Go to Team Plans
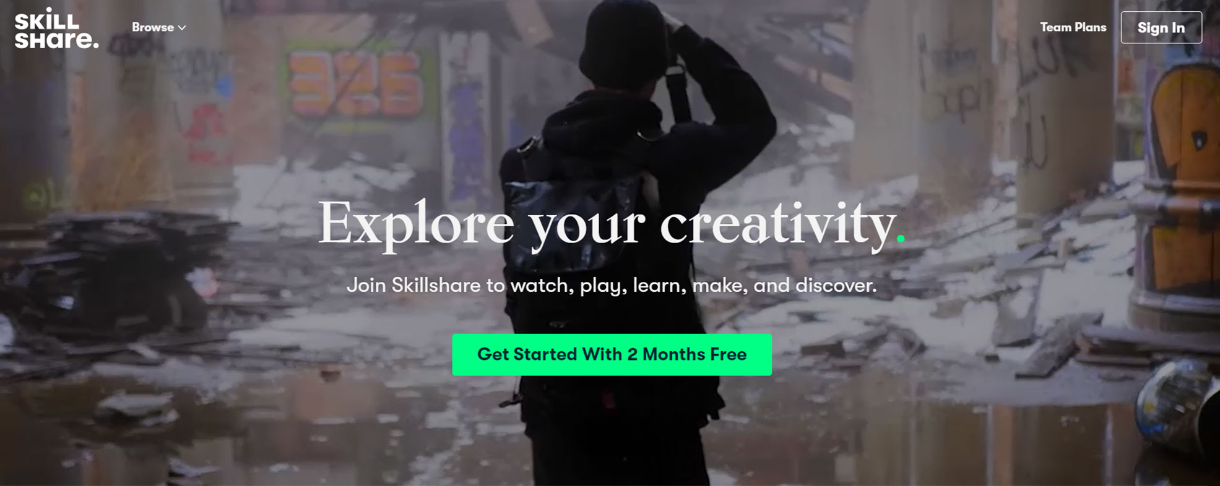This screenshot has height=486, width=1220. click(1073, 27)
